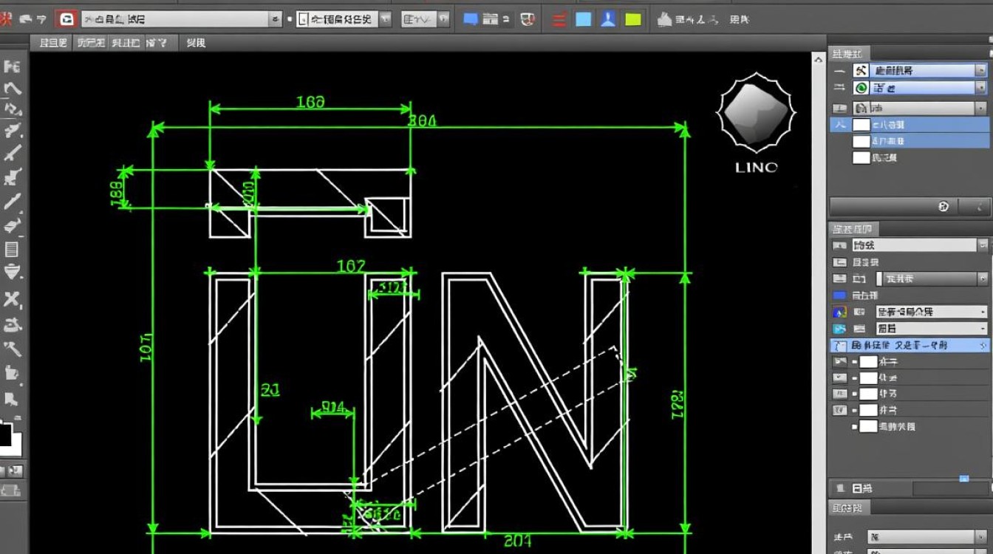Screen dimensions: 993x554
Task: Select the X-shaped tool in left toolbox
Action: (x=12, y=299)
